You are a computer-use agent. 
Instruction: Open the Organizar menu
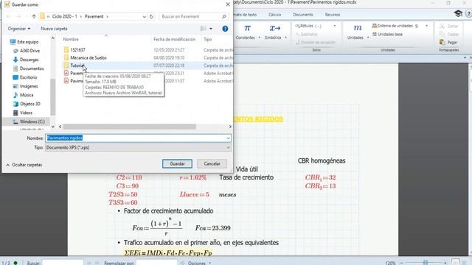[x=19, y=29]
